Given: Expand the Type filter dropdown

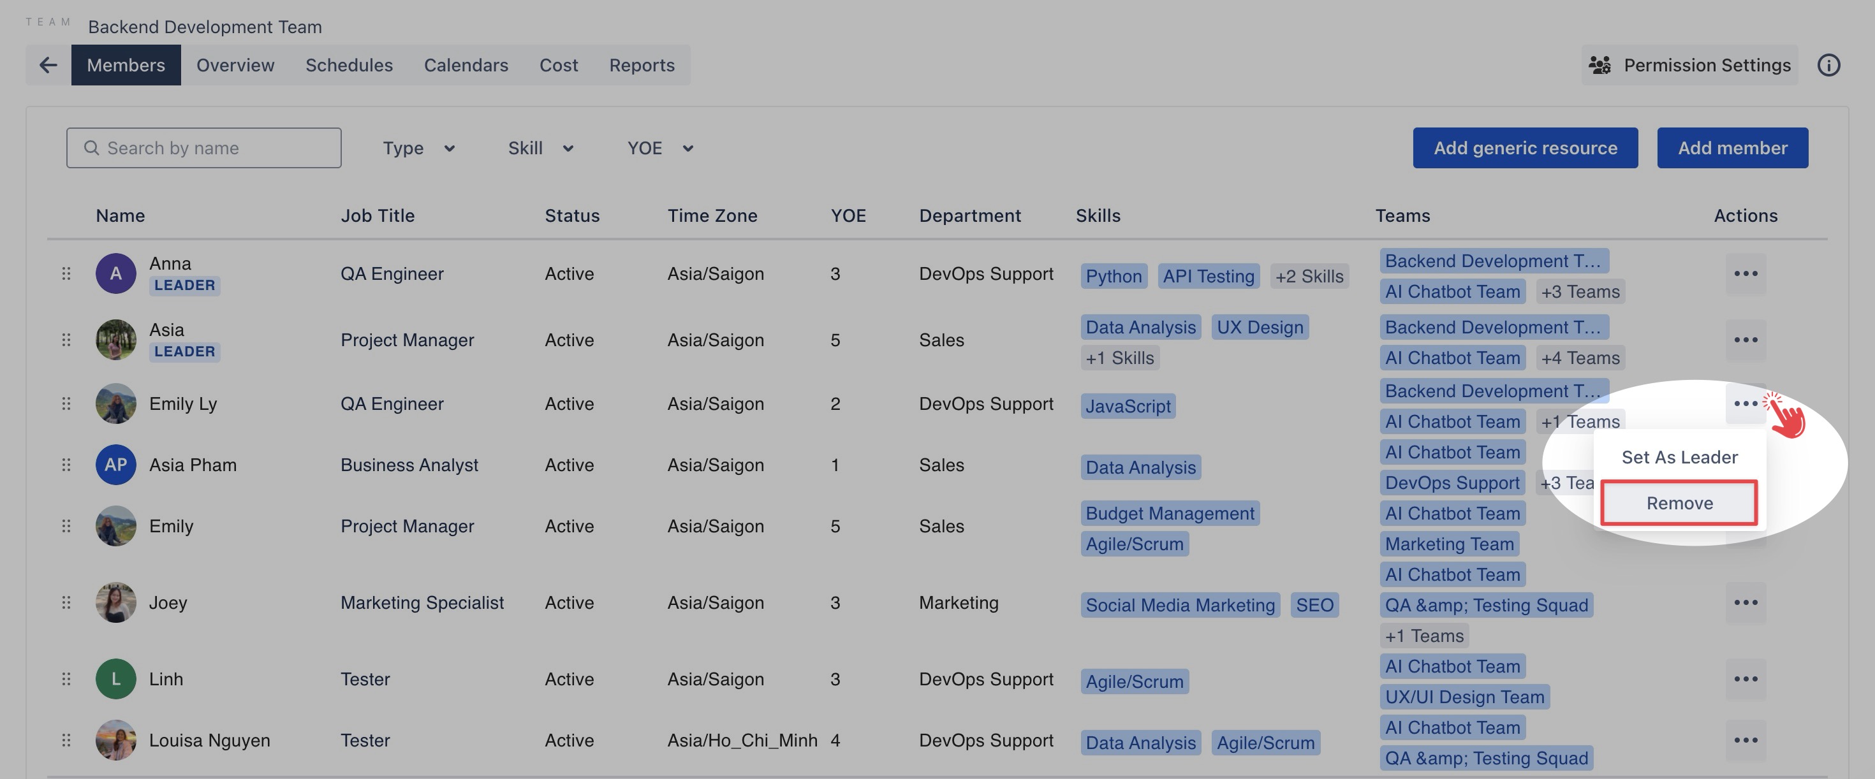Looking at the screenshot, I should [x=418, y=149].
